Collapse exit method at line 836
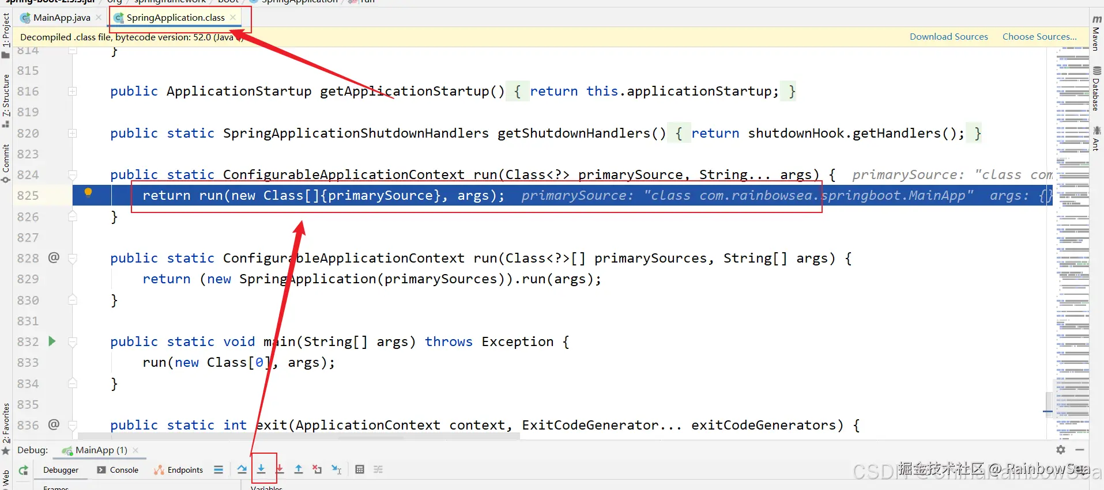This screenshot has width=1104, height=490. [73, 426]
